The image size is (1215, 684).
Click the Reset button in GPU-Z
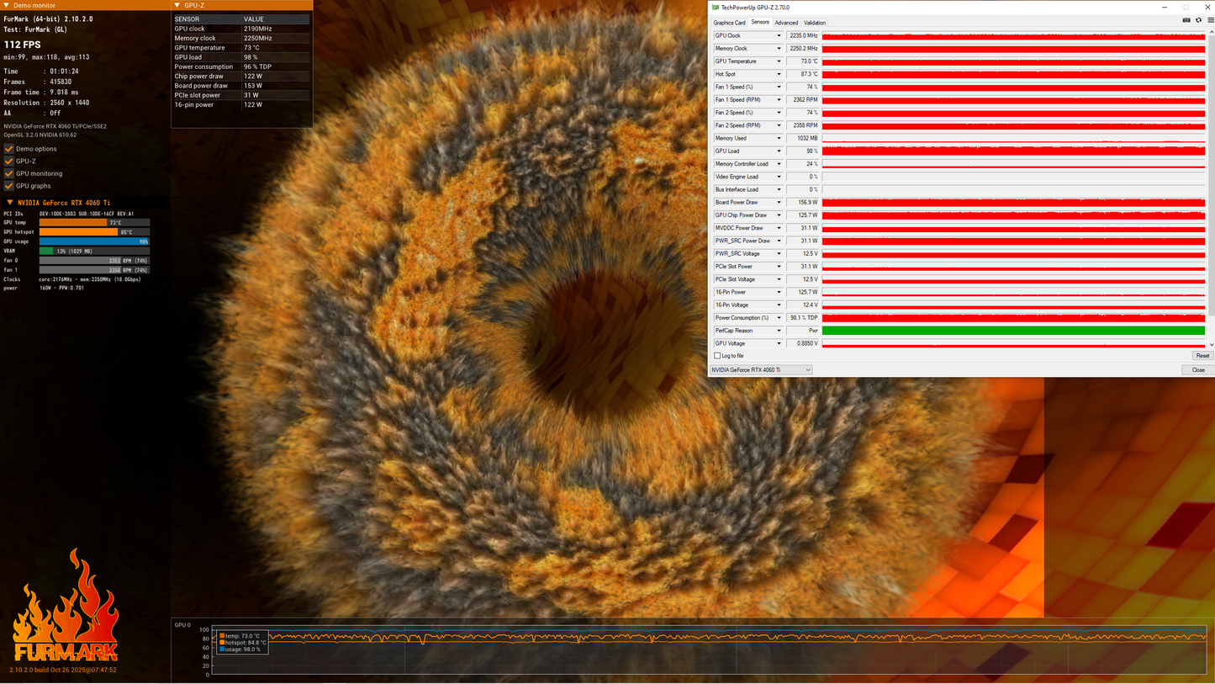1202,356
